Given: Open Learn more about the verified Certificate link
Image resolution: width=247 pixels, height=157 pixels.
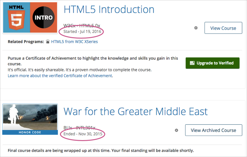Looking at the screenshot, I should coord(60,76).
